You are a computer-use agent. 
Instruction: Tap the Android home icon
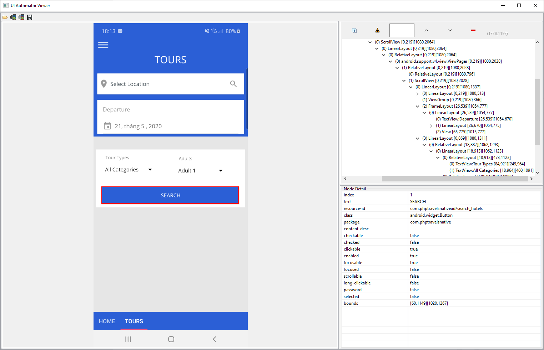pyautogui.click(x=171, y=339)
